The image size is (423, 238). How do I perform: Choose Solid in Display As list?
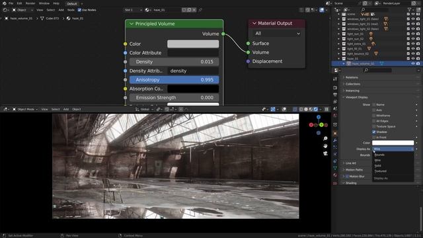(x=393, y=166)
